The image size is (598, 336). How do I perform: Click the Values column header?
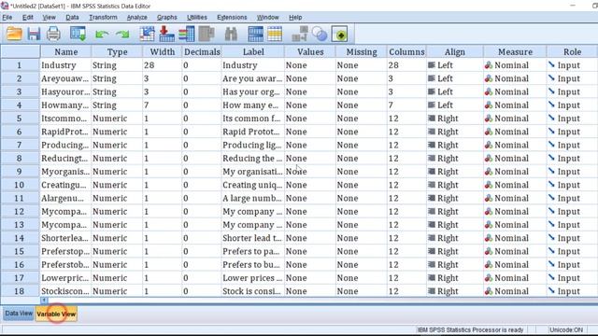point(310,52)
